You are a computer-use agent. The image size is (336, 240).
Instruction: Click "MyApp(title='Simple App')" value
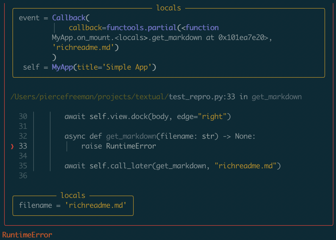click(x=104, y=67)
